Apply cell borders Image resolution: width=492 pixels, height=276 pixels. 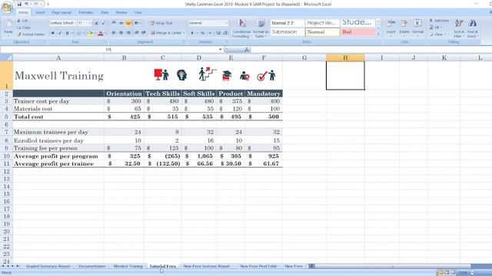[x=78, y=33]
